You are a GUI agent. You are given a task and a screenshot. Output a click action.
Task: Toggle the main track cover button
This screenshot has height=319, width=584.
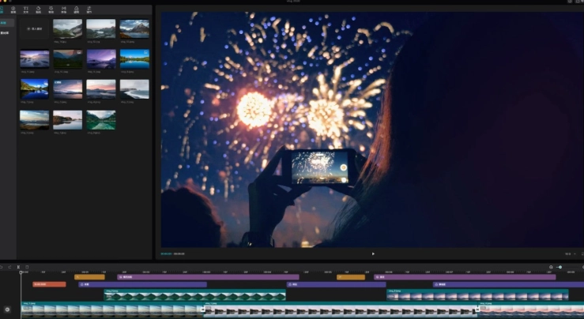pyautogui.click(x=7, y=309)
